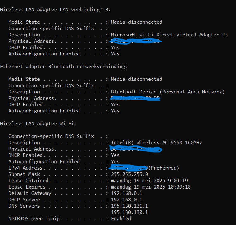Click the blue-scribbled Wi-Fi Physical Address
This screenshot has height=225, width=236.
(x=136, y=149)
